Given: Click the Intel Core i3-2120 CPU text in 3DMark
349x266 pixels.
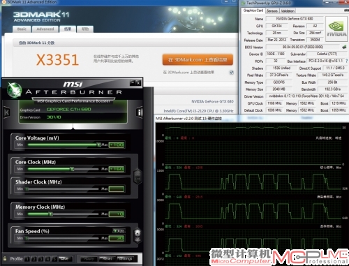Looking at the screenshot, I should click(198, 111).
